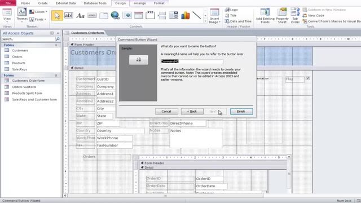This screenshot has width=361, height=203.
Task: Open View Code in ribbon
Action: click(x=314, y=15)
